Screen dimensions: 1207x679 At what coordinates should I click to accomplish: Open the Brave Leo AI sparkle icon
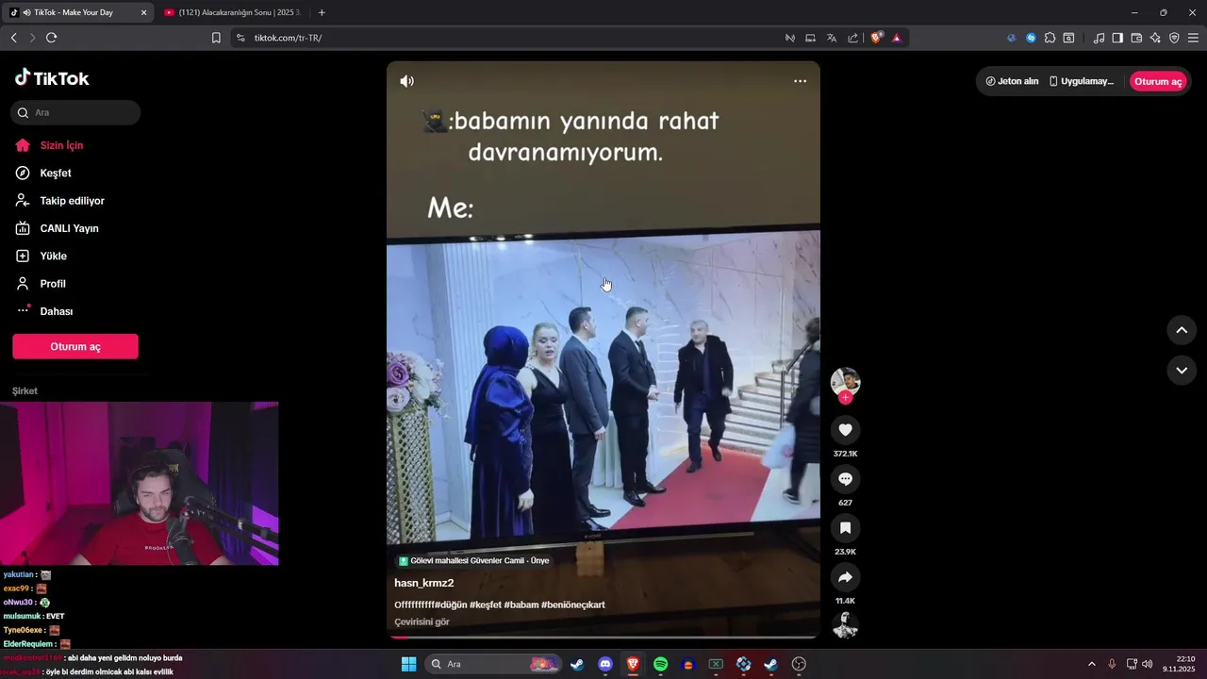1155,38
